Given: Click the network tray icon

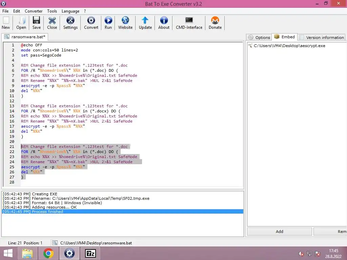Looking at the screenshot, I should [x=309, y=254].
